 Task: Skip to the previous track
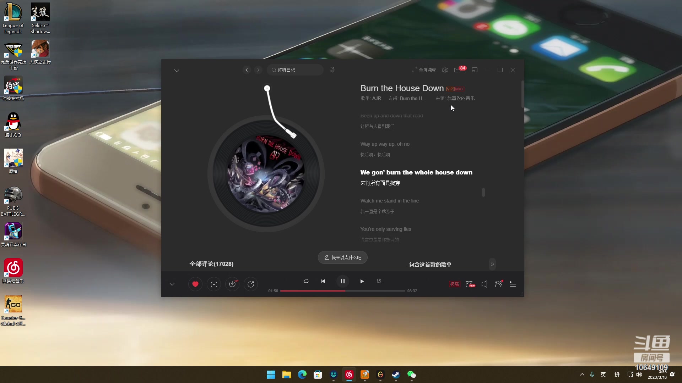point(323,281)
